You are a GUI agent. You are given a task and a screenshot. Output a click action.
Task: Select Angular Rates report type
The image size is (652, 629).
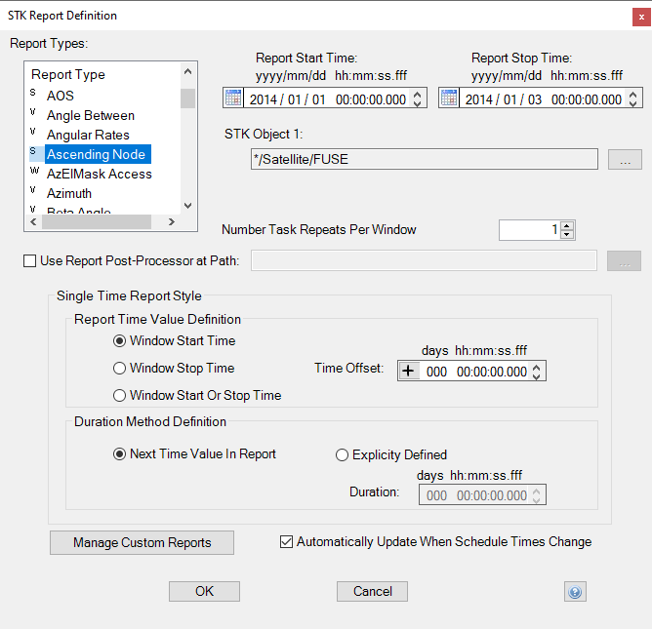[88, 135]
